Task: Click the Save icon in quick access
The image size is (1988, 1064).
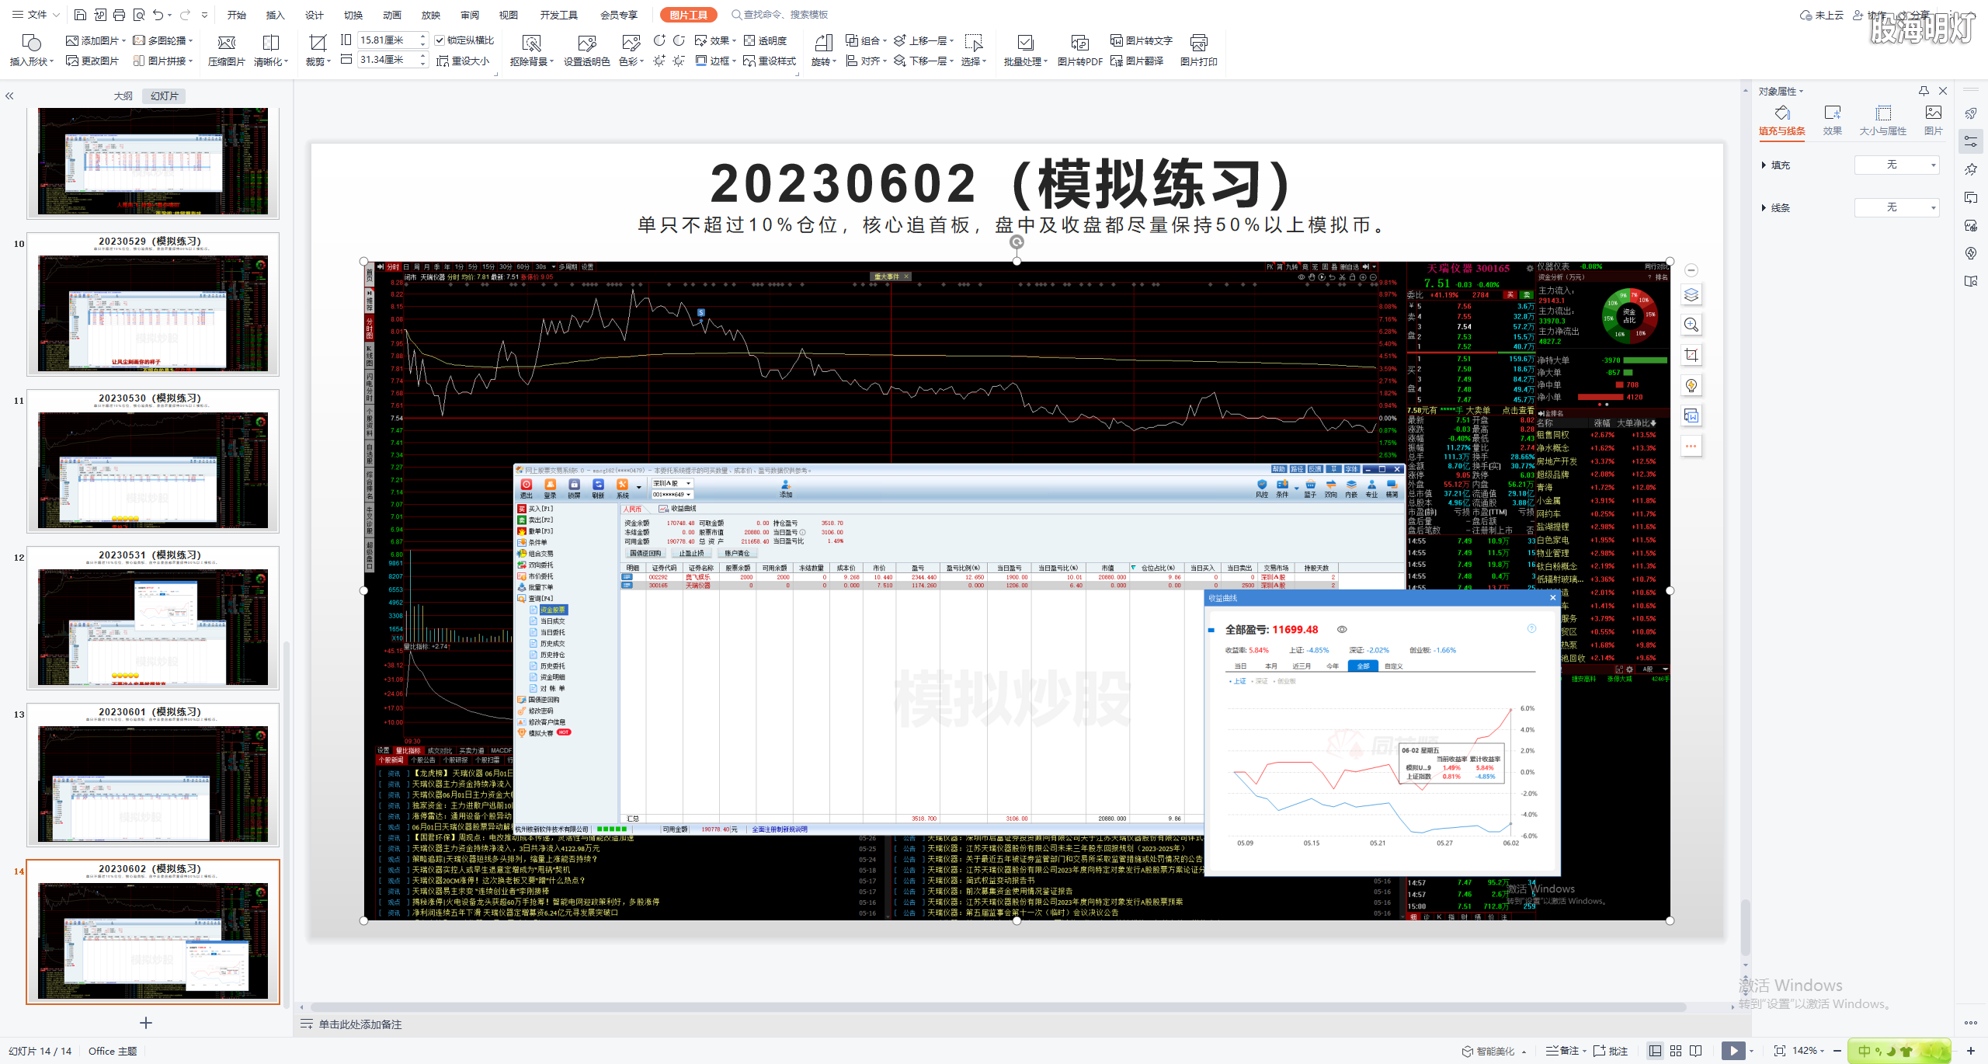Action: (x=80, y=15)
